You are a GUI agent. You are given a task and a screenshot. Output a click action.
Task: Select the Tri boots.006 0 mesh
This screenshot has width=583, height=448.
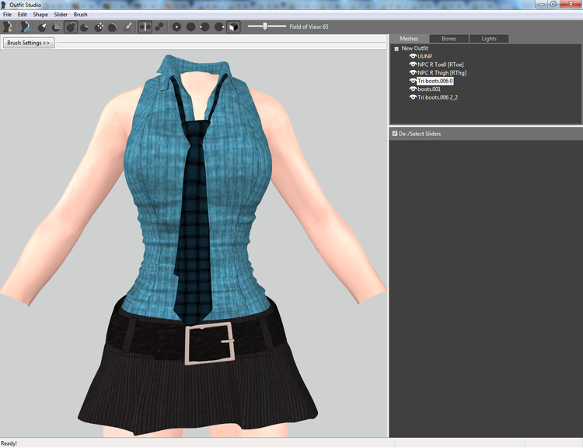(435, 81)
